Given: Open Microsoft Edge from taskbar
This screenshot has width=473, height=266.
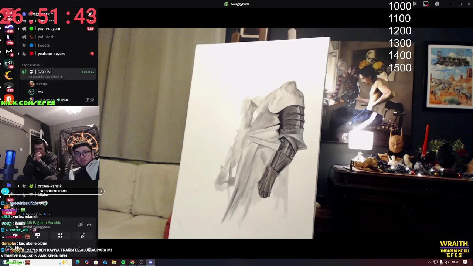Looking at the screenshot, I should point(78,263).
